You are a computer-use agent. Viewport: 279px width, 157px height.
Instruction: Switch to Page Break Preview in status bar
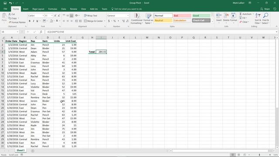pos(245,155)
